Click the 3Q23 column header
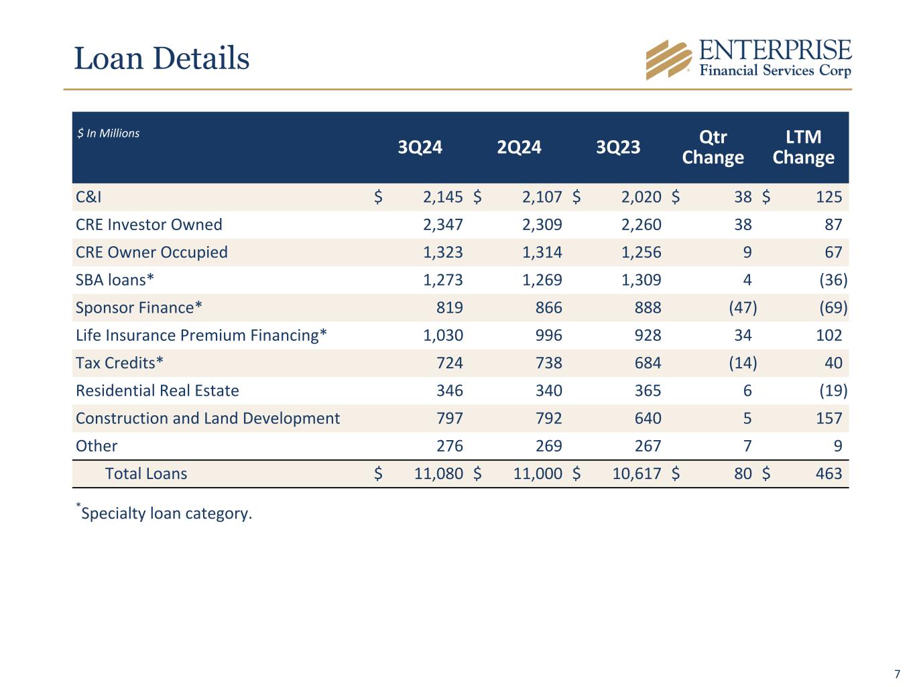915x687 pixels. click(x=618, y=147)
